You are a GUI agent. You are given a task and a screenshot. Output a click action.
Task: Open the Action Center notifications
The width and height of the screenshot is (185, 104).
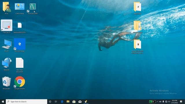pyautogui.click(x=181, y=101)
